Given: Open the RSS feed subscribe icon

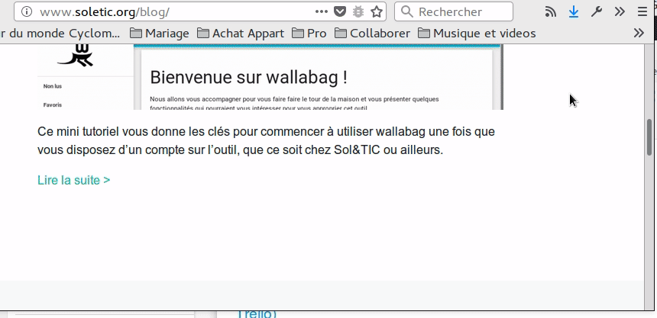Looking at the screenshot, I should click(551, 11).
